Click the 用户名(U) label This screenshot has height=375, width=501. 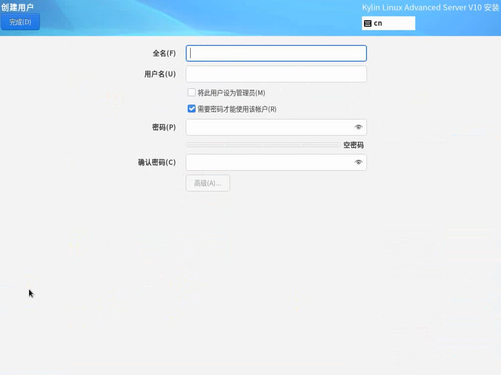pyautogui.click(x=160, y=74)
